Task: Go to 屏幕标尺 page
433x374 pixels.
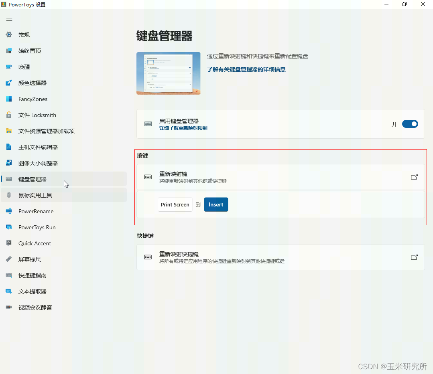Action: point(64,259)
